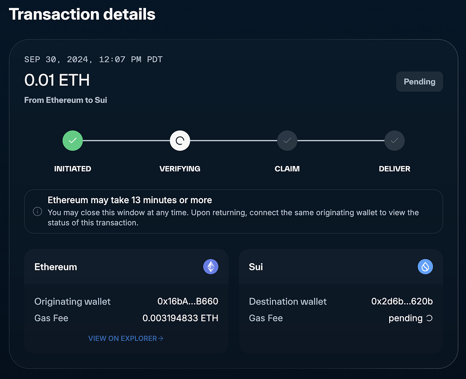The height and width of the screenshot is (379, 466).
Task: Click the destination wallet address 0x2d6b...620b
Action: click(402, 301)
